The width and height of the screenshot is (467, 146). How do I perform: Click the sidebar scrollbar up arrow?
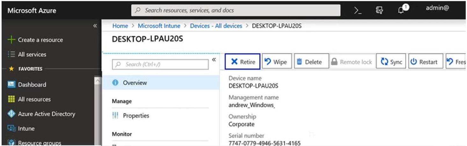coord(98,81)
